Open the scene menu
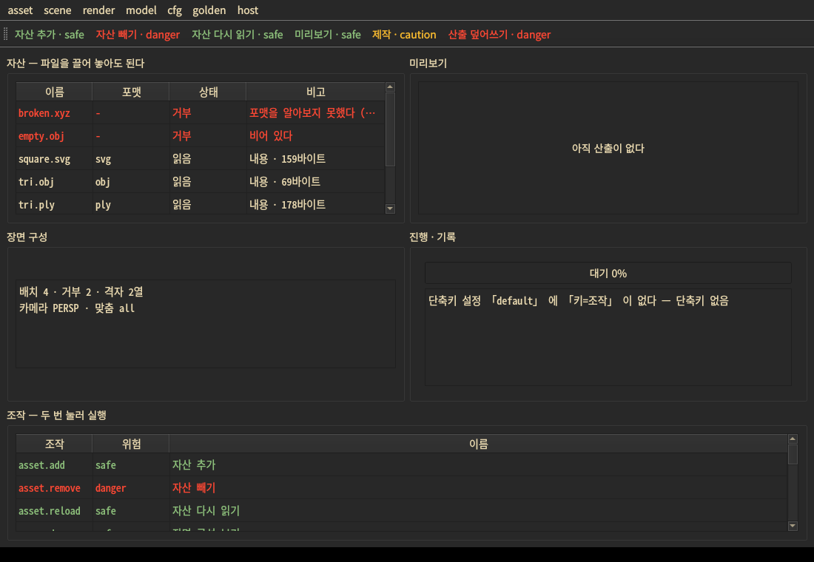814x562 pixels. point(57,10)
